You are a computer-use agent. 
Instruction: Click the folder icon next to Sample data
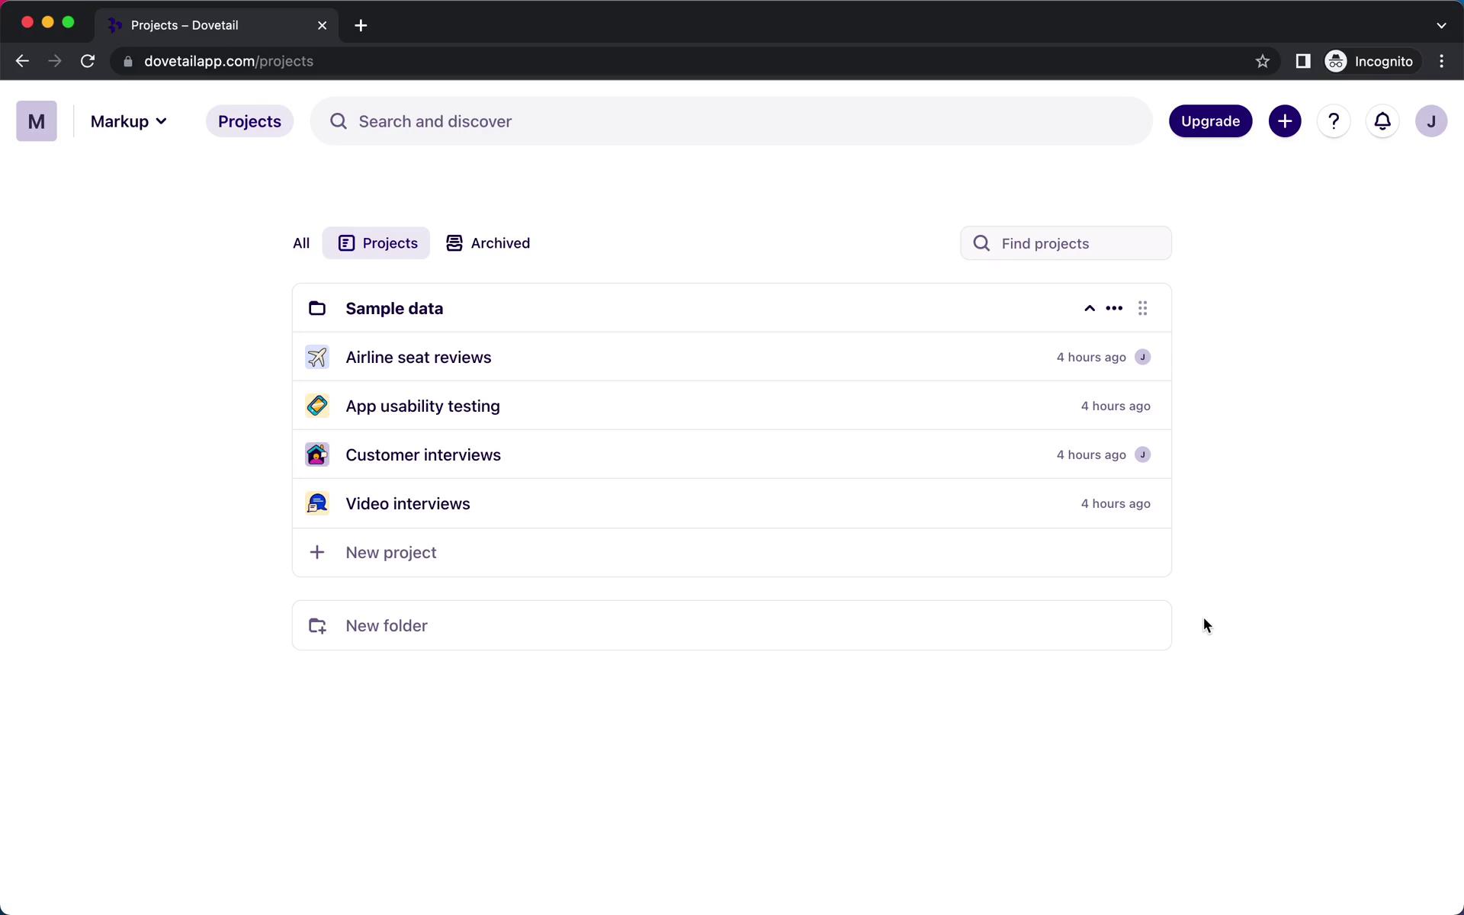pos(316,308)
